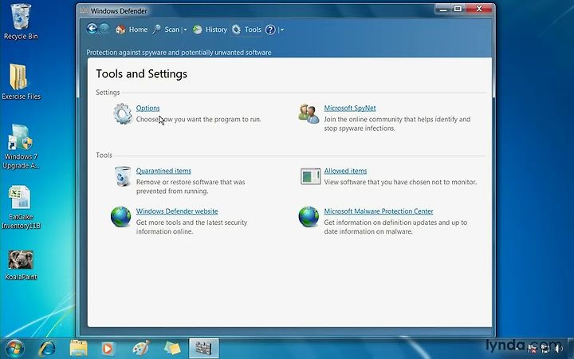Open the Microsoft SpyNet link
The image size is (574, 359).
pos(350,108)
